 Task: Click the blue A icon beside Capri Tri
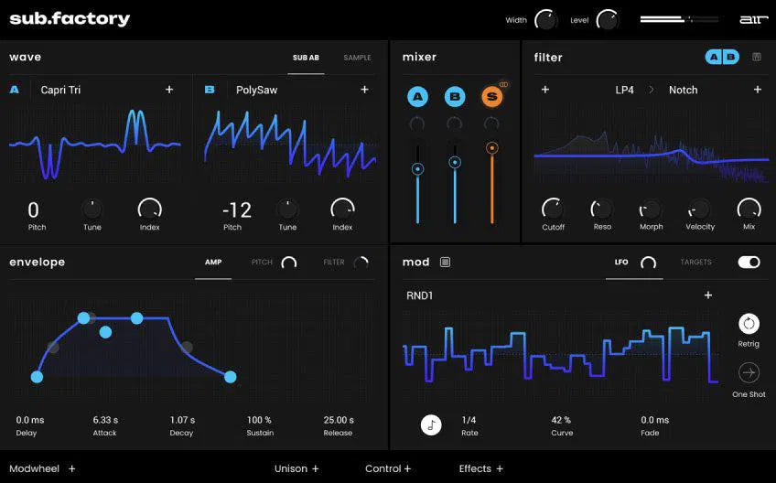[15, 90]
